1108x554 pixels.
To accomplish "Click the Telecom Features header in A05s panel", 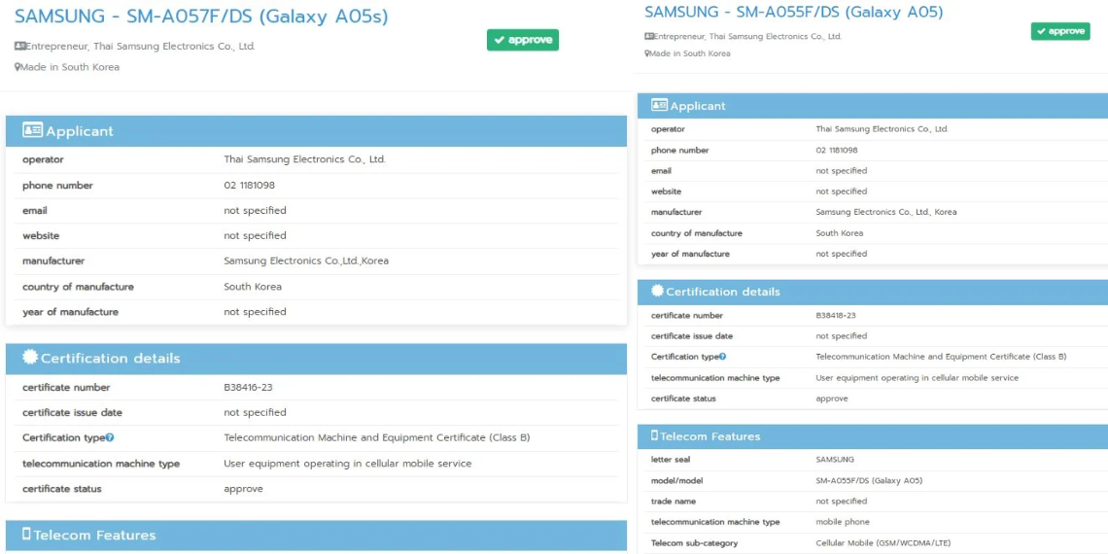I will coord(316,535).
